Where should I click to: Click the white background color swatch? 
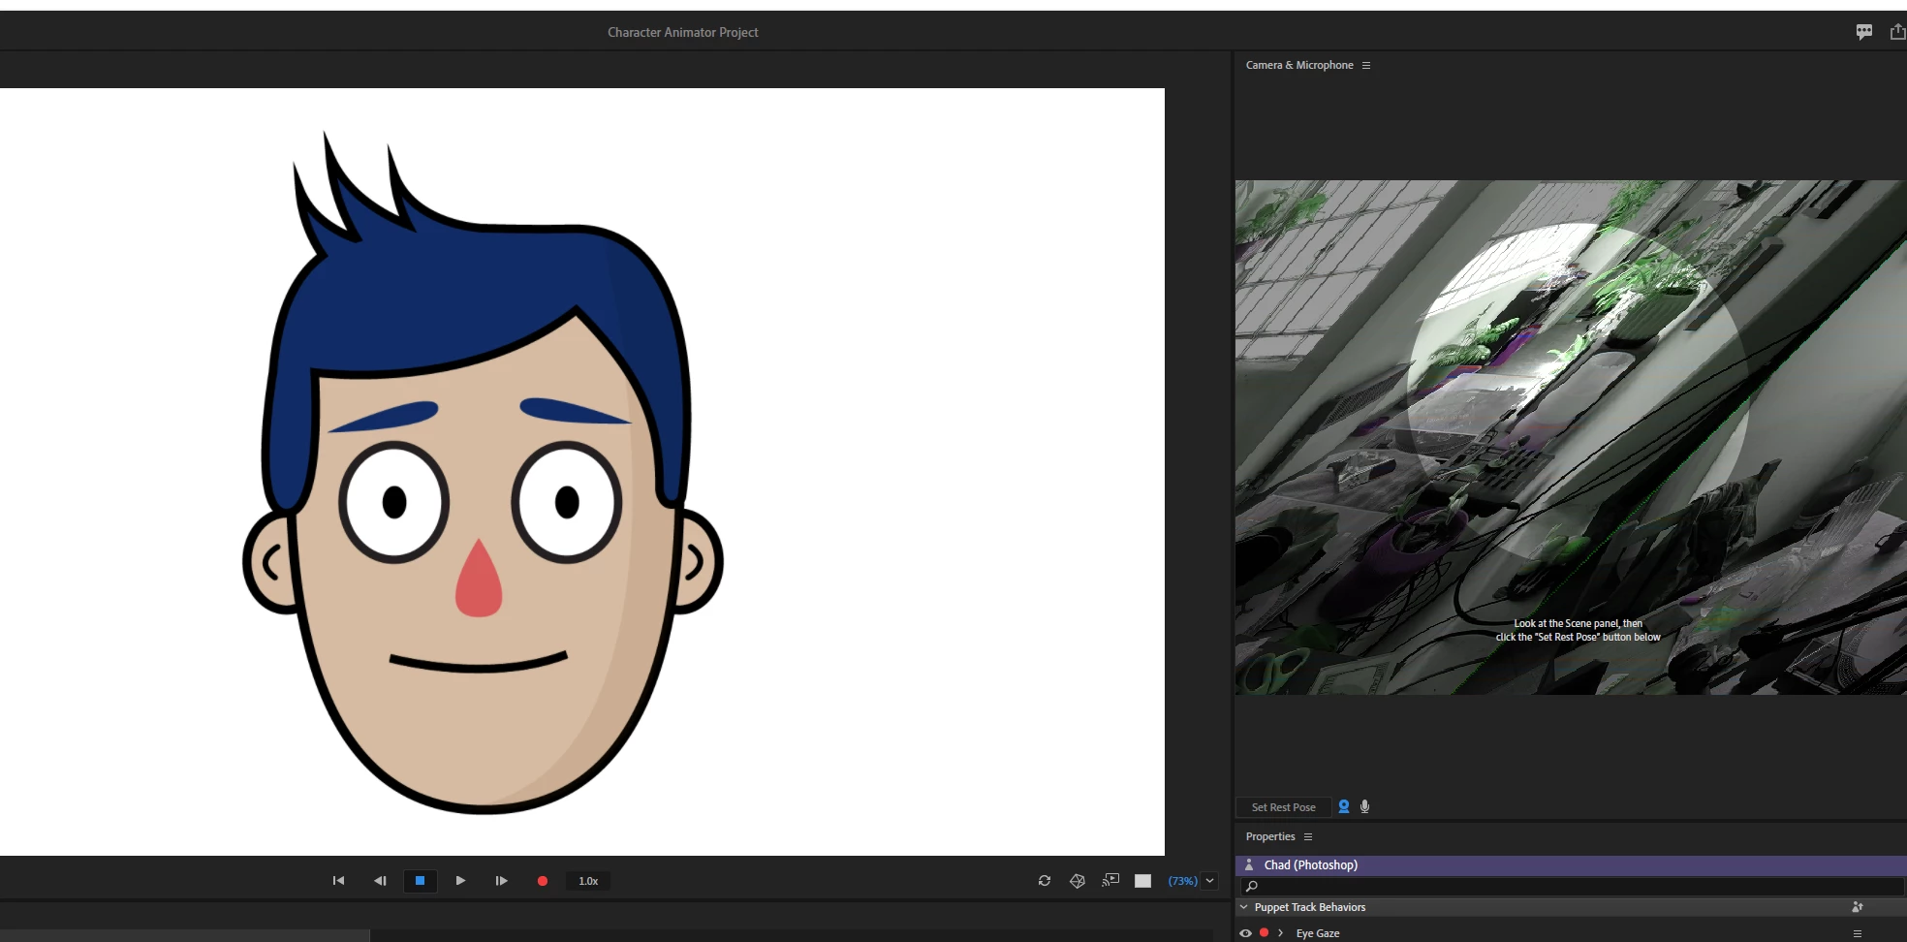(1143, 881)
